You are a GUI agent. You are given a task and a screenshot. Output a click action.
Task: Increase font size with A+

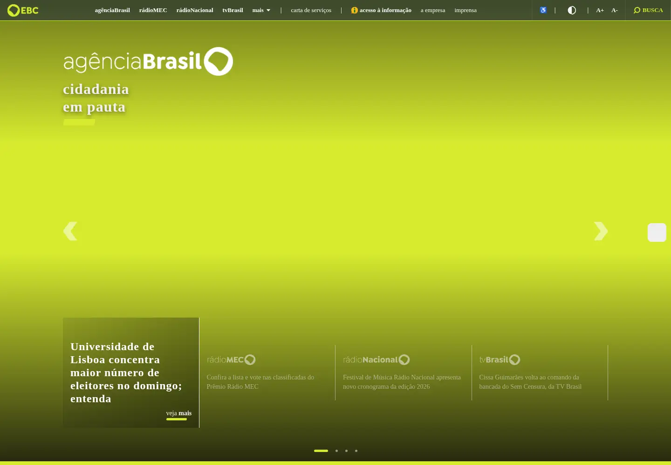[600, 10]
